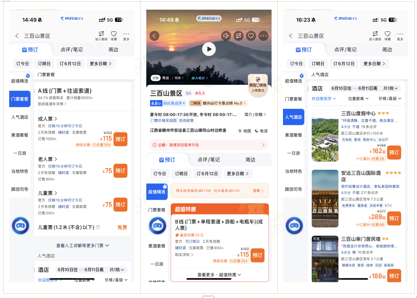
Task: Book 安远三百山国际酒店 at ¥289
Action: [394, 218]
